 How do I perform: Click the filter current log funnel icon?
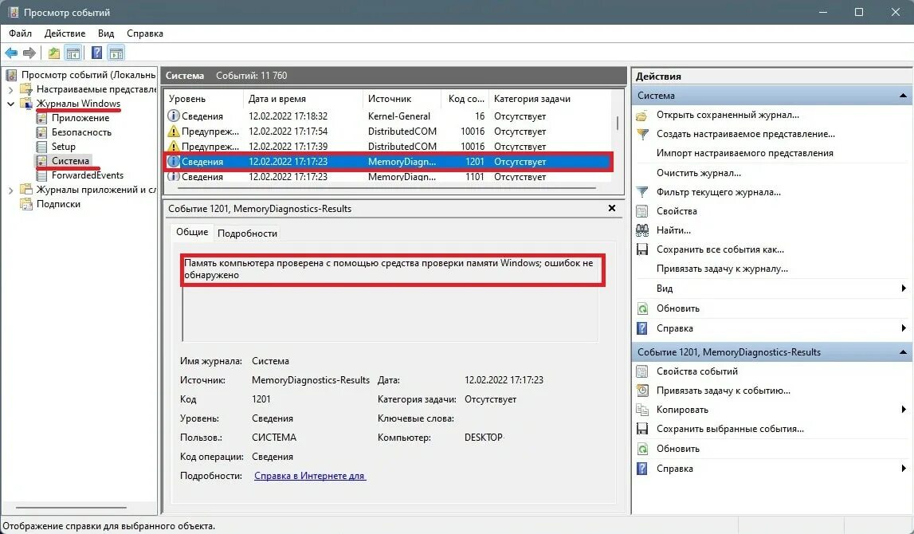coord(641,192)
